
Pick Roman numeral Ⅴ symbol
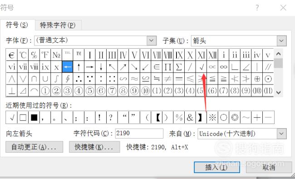coord(134,55)
